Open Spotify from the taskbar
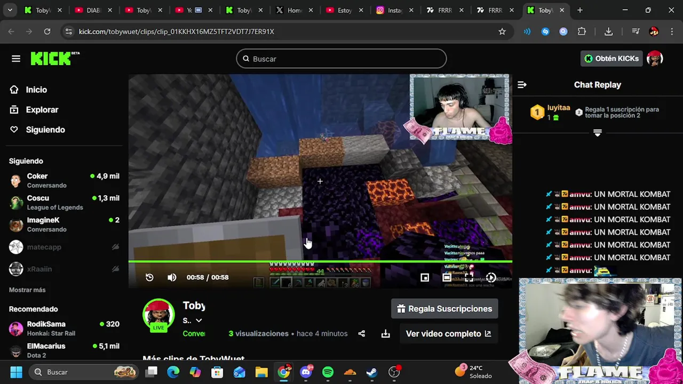This screenshot has height=384, width=683. coord(328,372)
